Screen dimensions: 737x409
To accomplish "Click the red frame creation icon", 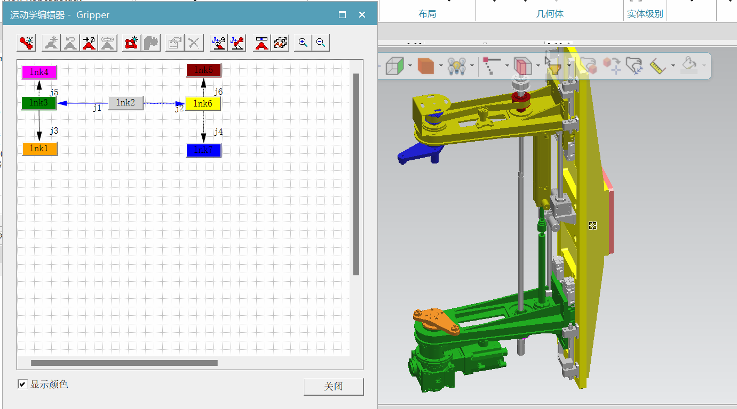I will pyautogui.click(x=132, y=43).
